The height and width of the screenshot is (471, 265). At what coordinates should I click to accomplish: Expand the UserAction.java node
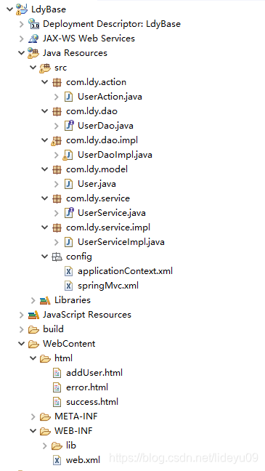pos(57,97)
